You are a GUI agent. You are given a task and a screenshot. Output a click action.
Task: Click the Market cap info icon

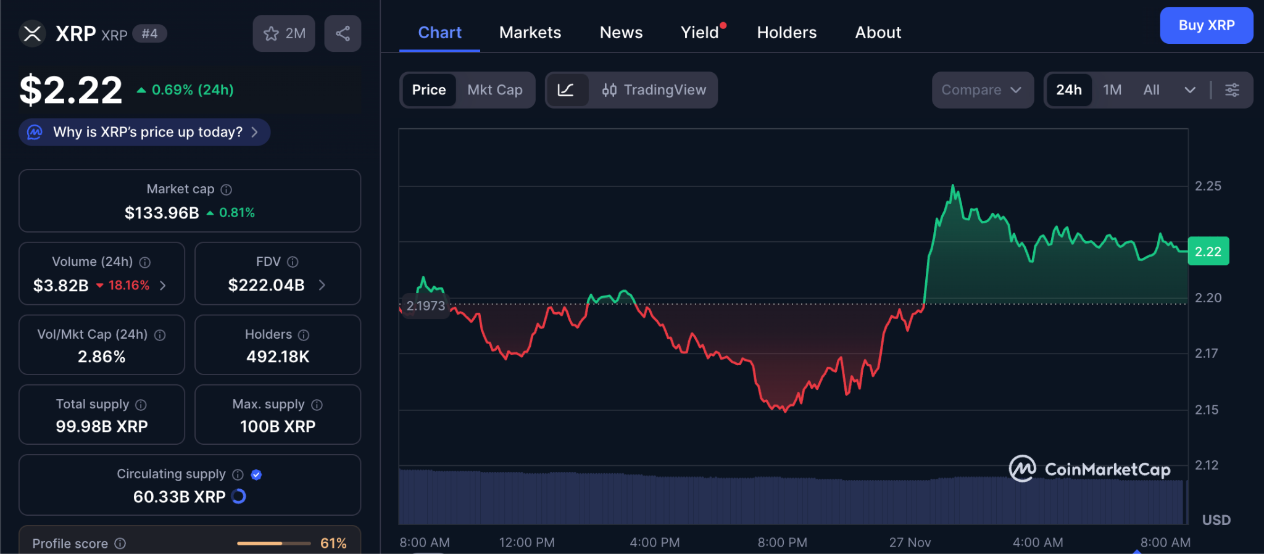point(227,189)
